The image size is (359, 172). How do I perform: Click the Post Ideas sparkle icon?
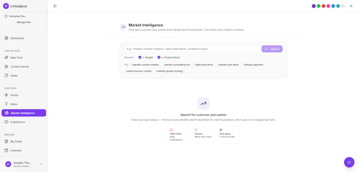click(221, 130)
